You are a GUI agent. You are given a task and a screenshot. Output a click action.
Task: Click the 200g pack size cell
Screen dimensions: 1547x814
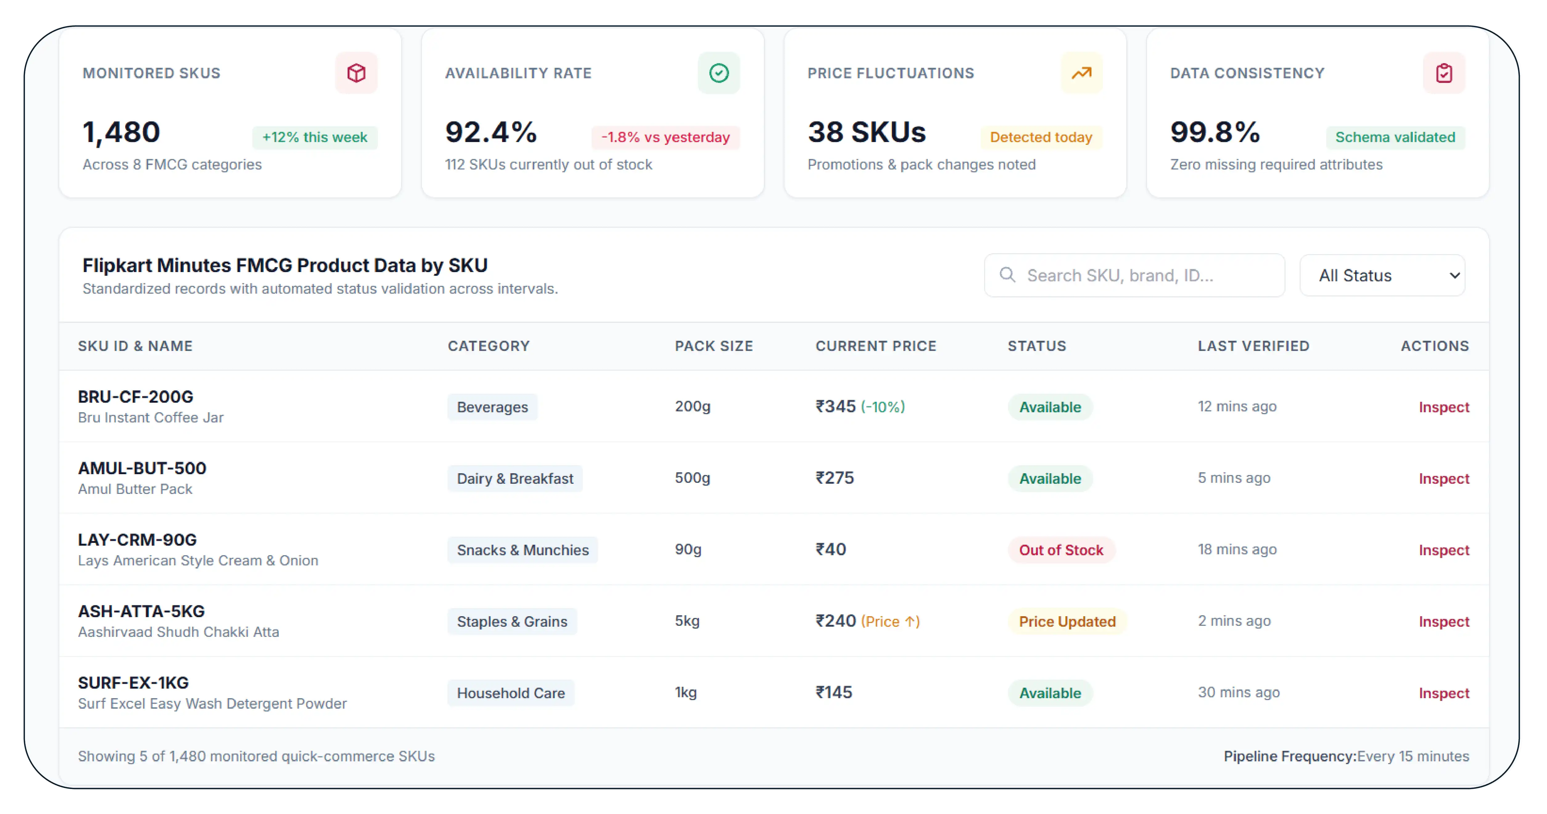pos(692,406)
